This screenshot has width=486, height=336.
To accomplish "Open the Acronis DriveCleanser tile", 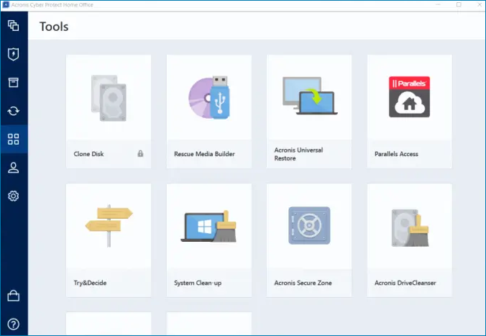I will pyautogui.click(x=409, y=240).
